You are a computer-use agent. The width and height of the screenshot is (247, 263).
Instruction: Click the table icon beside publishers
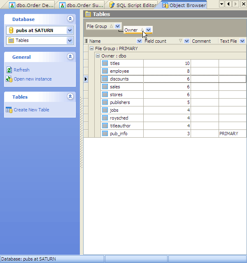click(105, 102)
